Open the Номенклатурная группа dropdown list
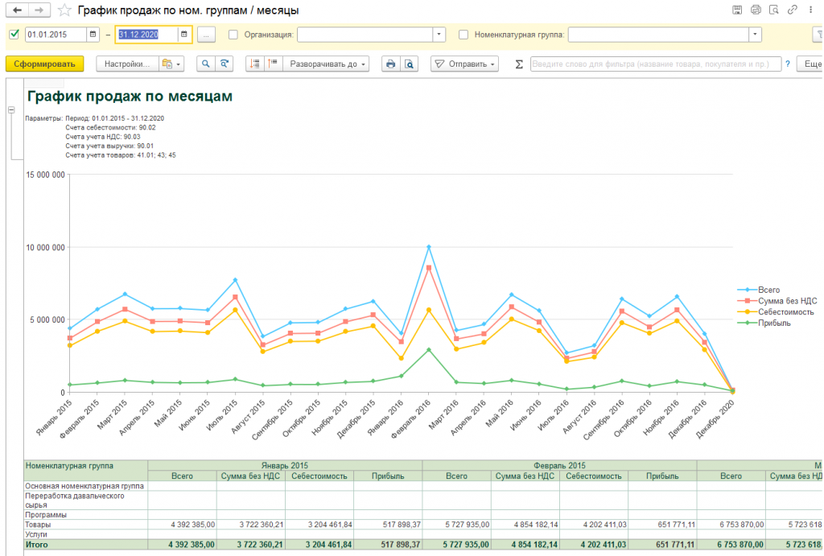 [x=755, y=35]
